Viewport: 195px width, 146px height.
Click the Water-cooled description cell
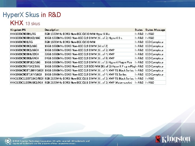[x=88, y=82]
